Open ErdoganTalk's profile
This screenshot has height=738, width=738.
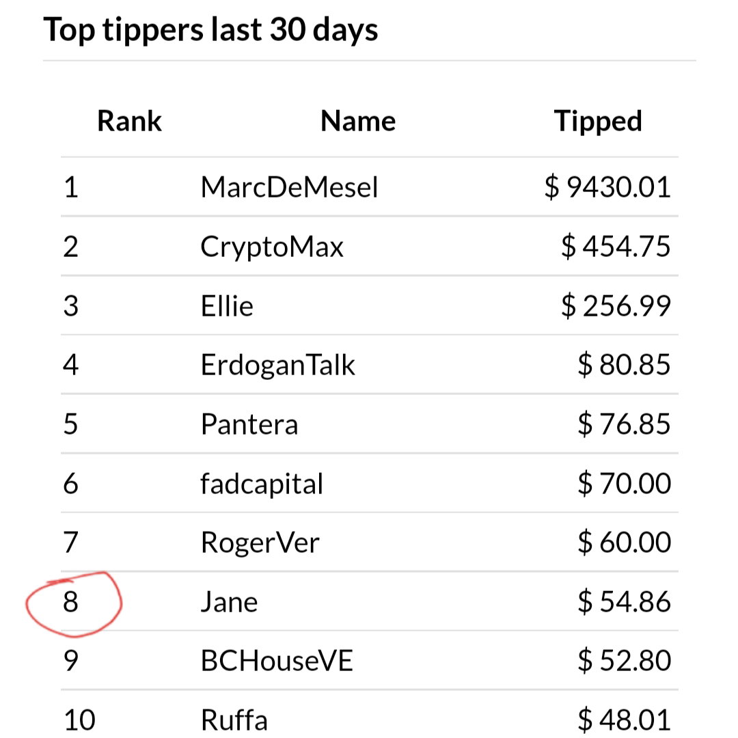tap(277, 365)
